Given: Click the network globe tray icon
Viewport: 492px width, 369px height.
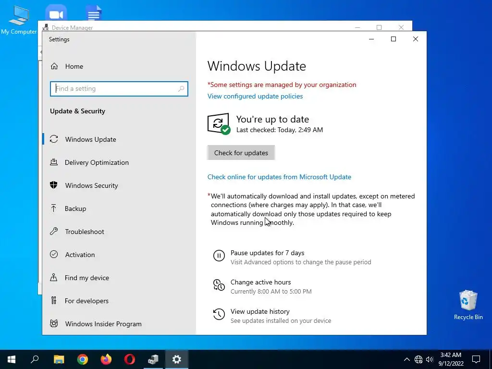Looking at the screenshot, I should click(x=418, y=359).
